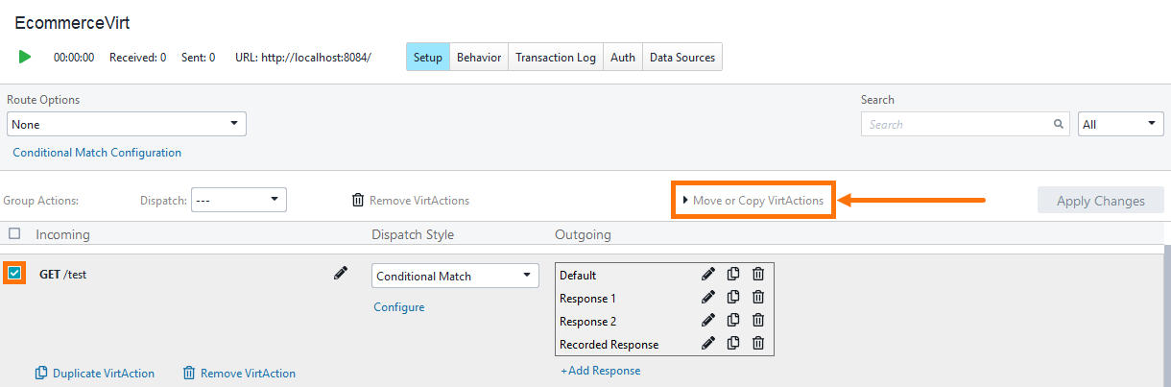The width and height of the screenshot is (1171, 387).
Task: Click the EcommerceVirt title
Action: (72, 22)
